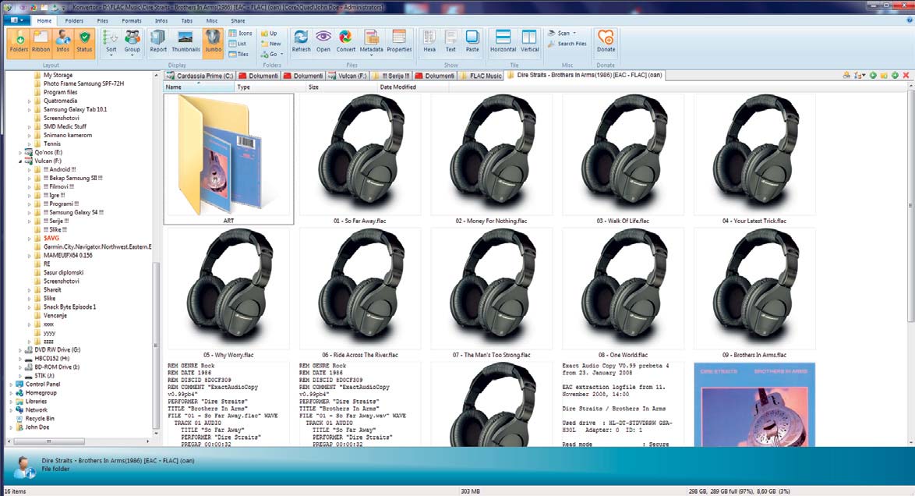Close the current tab with the red X
Image resolution: width=915 pixels, height=496 pixels.
(906, 76)
